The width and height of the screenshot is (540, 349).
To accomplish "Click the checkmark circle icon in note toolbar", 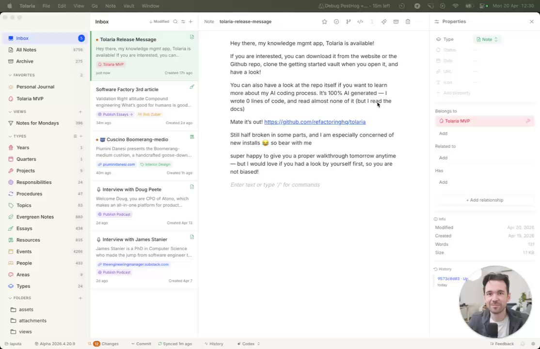I will pos(336,22).
